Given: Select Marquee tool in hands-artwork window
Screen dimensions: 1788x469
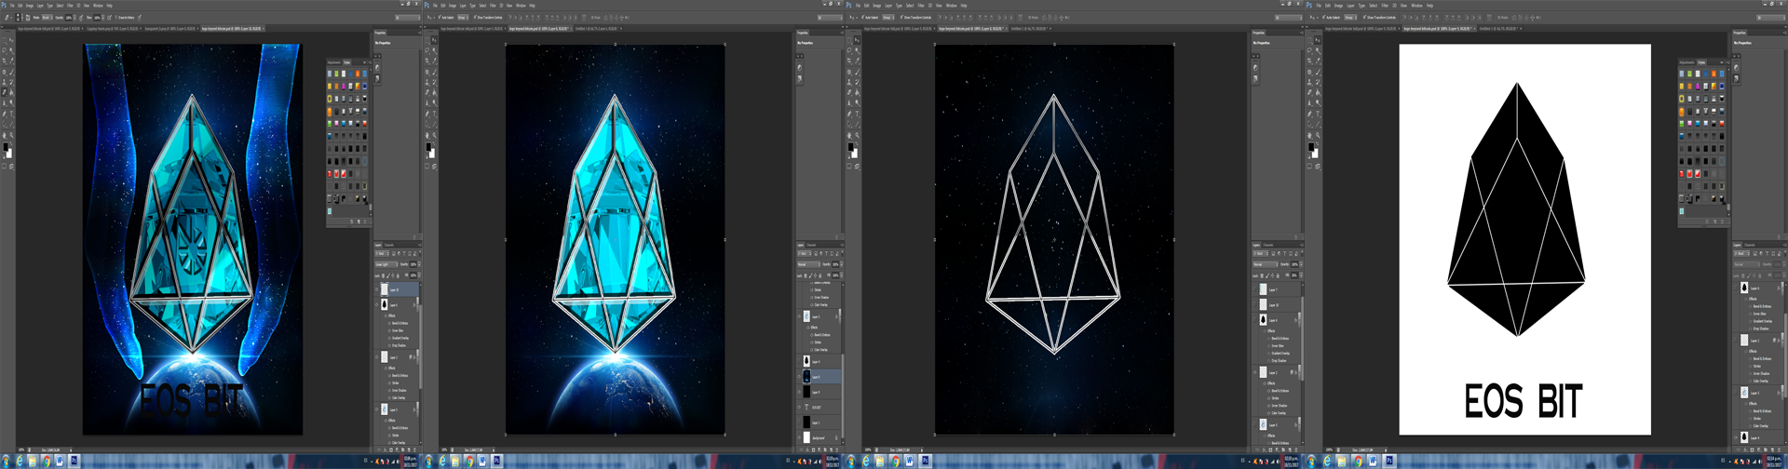Looking at the screenshot, I should 5,40.
